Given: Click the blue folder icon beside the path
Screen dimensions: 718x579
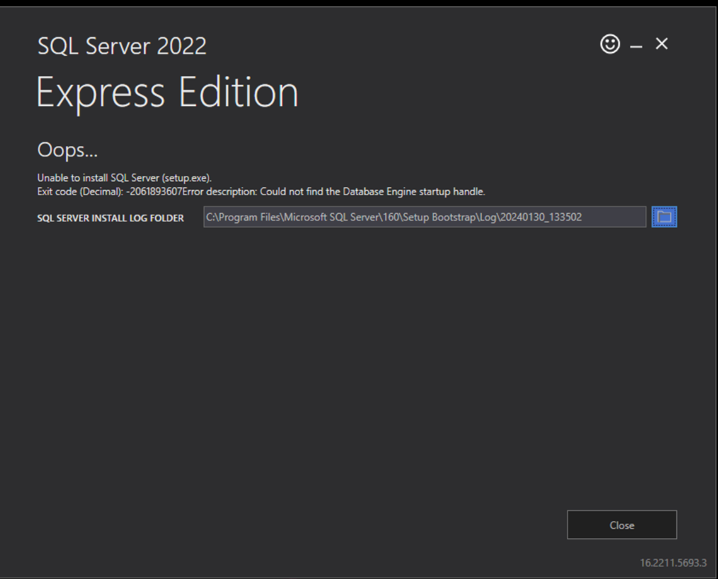Looking at the screenshot, I should 664,216.
